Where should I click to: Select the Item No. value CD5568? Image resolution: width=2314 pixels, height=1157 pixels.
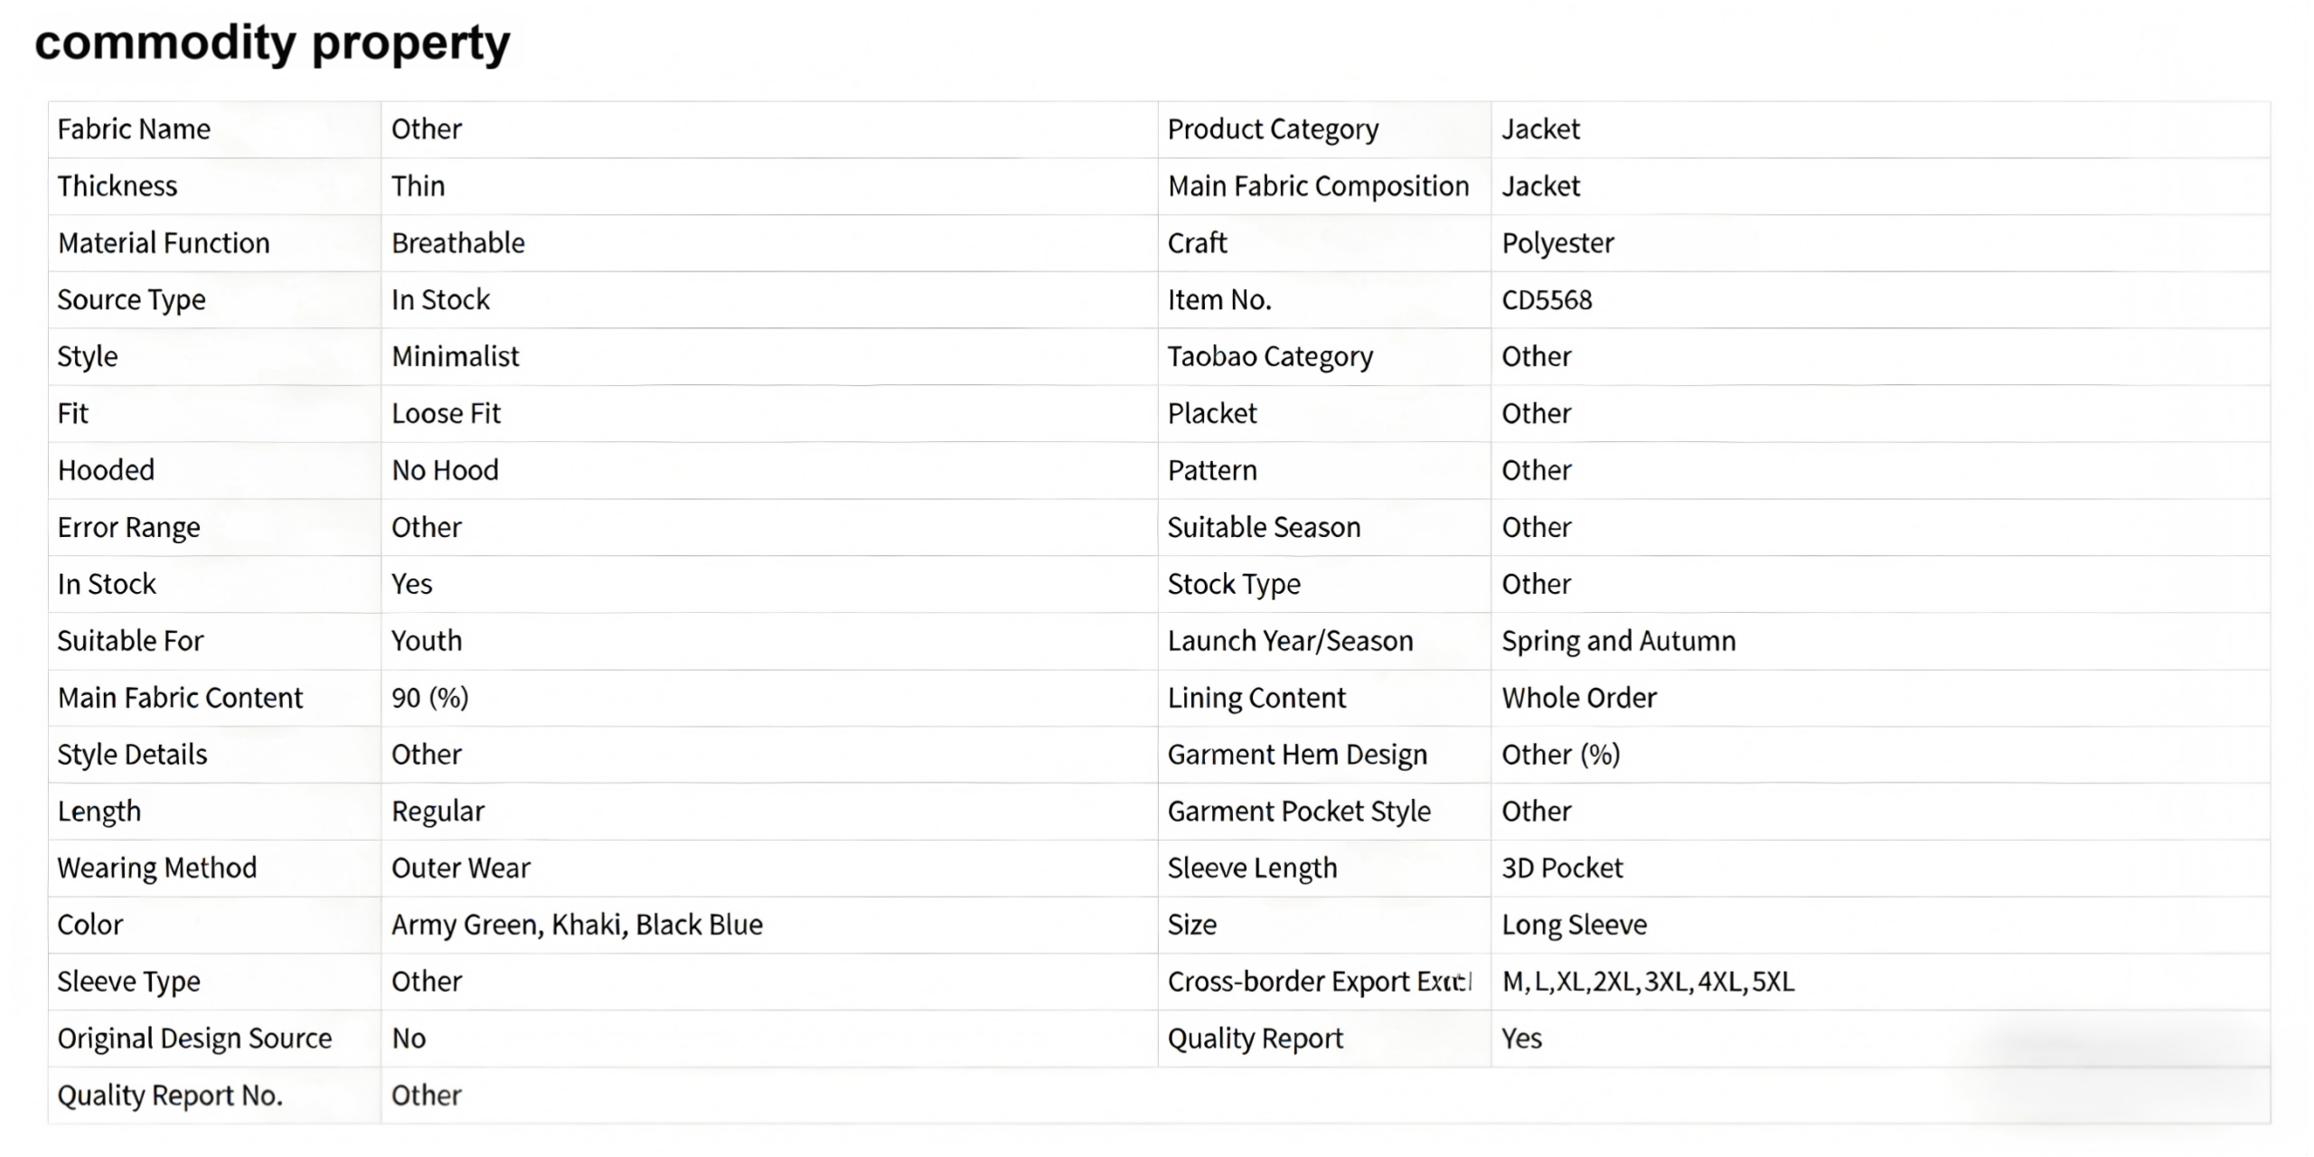pos(1547,300)
